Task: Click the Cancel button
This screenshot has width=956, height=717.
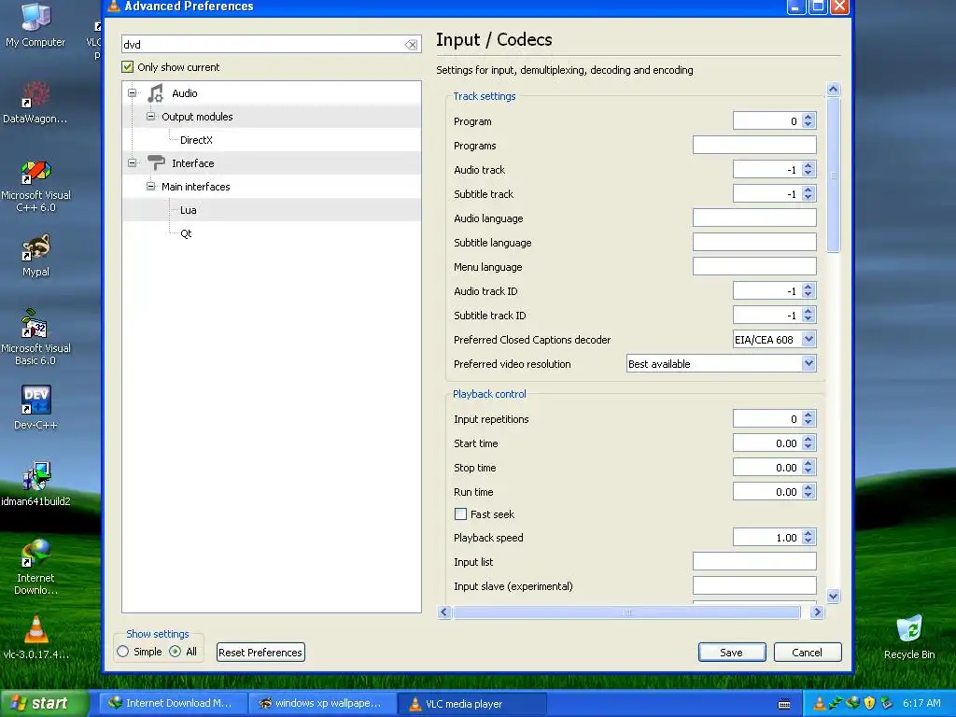Action: [x=808, y=653]
